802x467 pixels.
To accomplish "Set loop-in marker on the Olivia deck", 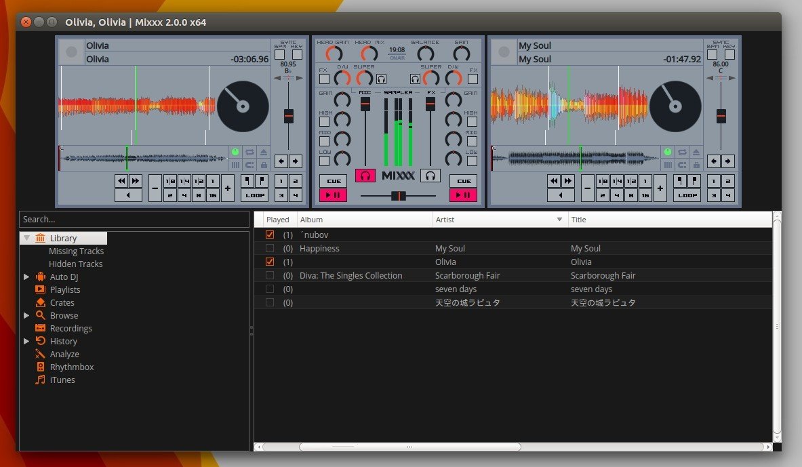I will tap(247, 180).
